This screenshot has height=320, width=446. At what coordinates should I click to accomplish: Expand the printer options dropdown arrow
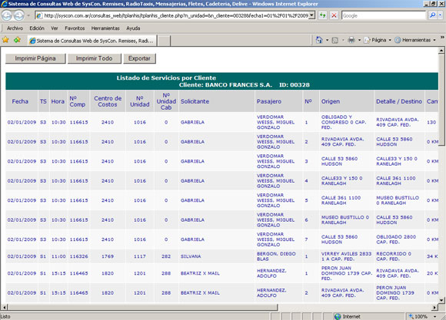[x=359, y=40]
